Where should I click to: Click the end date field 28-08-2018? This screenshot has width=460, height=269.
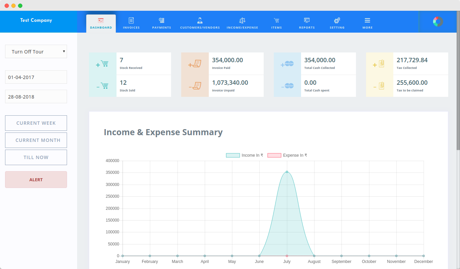[36, 97]
